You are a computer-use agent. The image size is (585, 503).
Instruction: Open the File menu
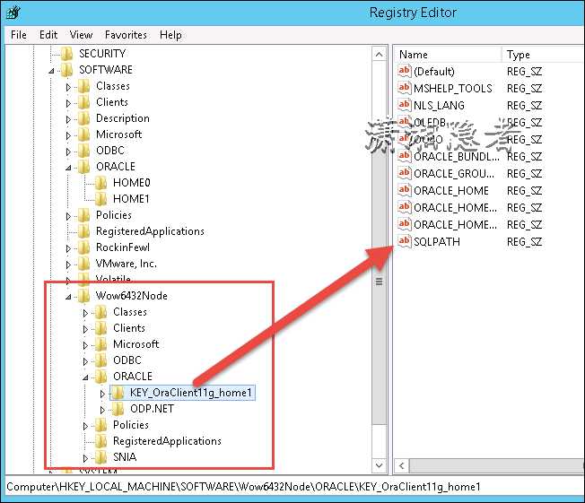[18, 35]
